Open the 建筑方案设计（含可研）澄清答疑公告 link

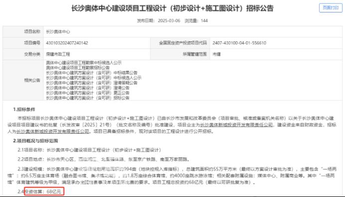tap(92, 83)
